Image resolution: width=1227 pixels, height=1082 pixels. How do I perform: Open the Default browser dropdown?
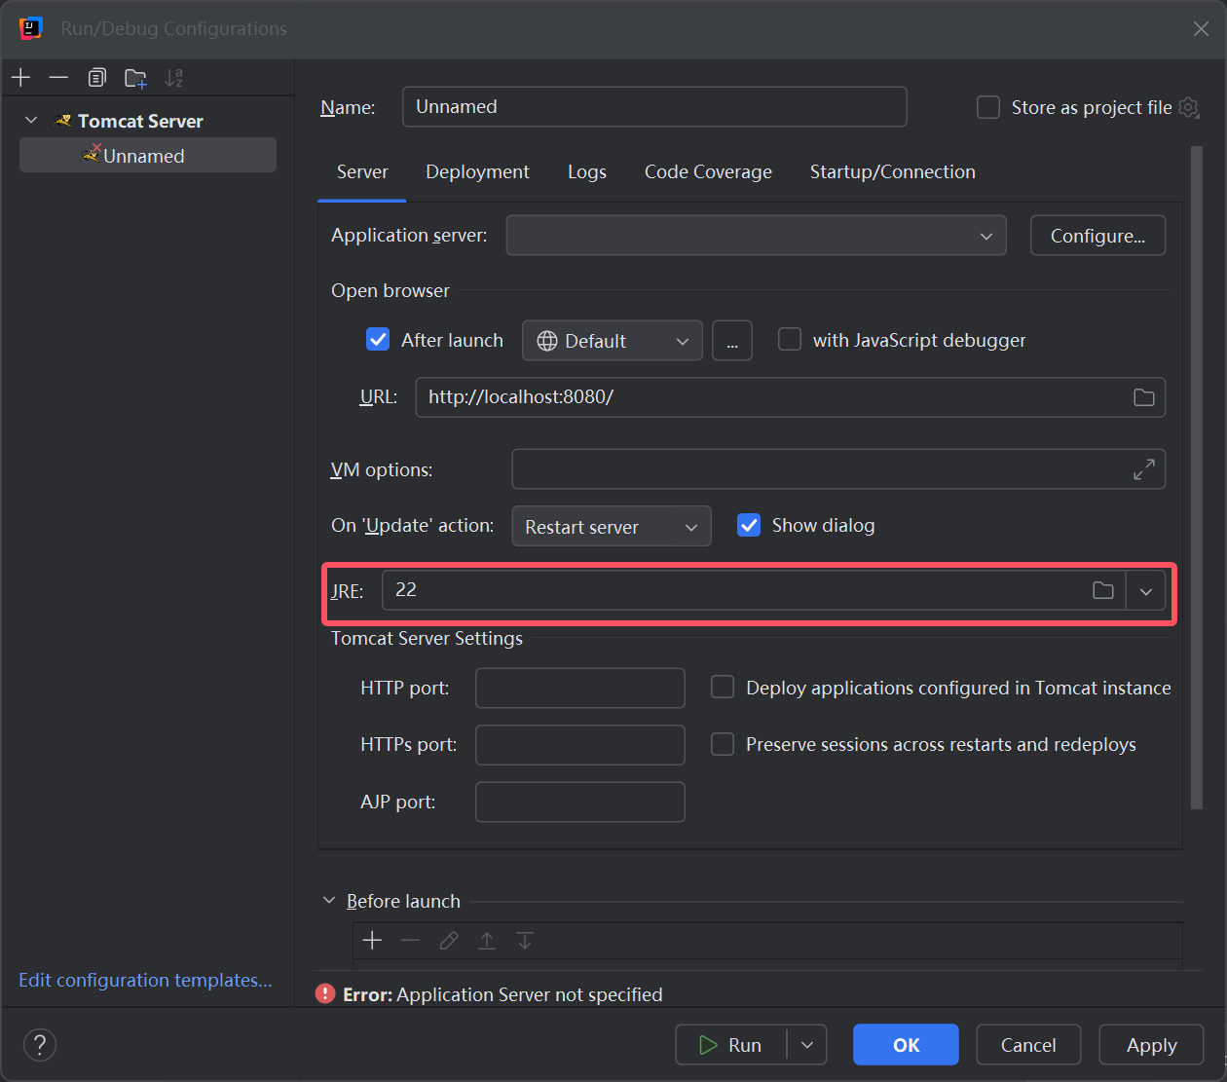point(613,341)
